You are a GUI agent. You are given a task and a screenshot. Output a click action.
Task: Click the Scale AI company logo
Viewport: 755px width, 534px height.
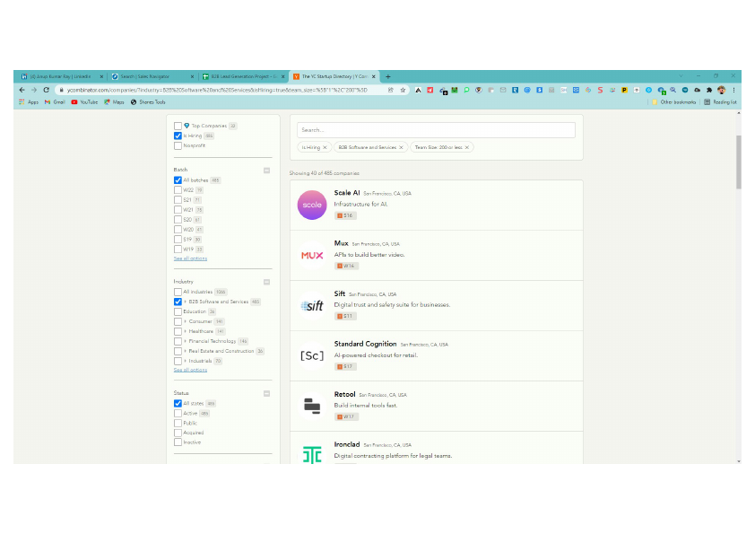click(312, 205)
